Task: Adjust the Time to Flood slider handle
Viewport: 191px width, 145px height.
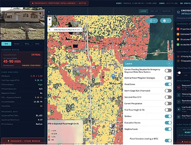Action: click(x=179, y=73)
